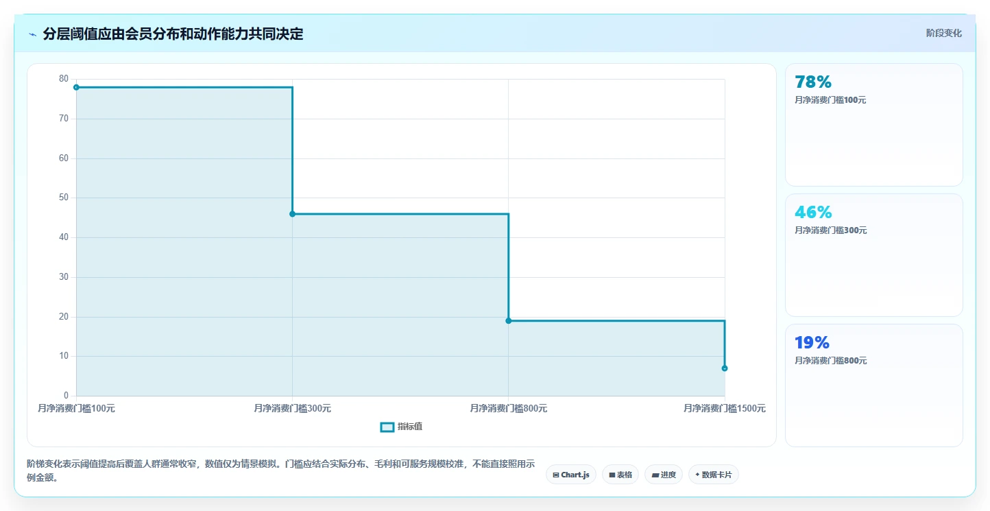990x511 pixels.
Task: Open the 46% stat card
Action: 873,254
